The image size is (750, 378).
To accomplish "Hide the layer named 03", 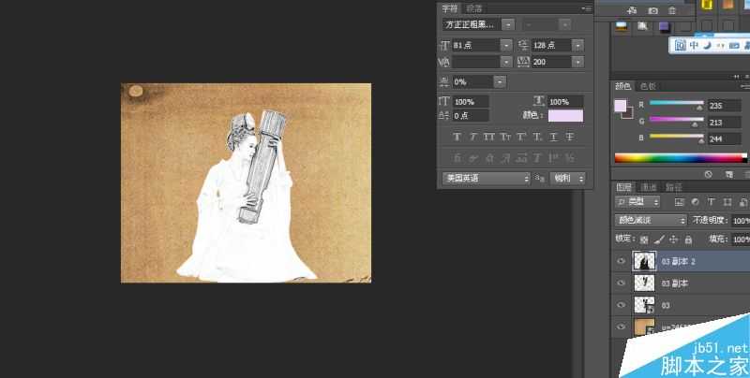I will pos(621,305).
